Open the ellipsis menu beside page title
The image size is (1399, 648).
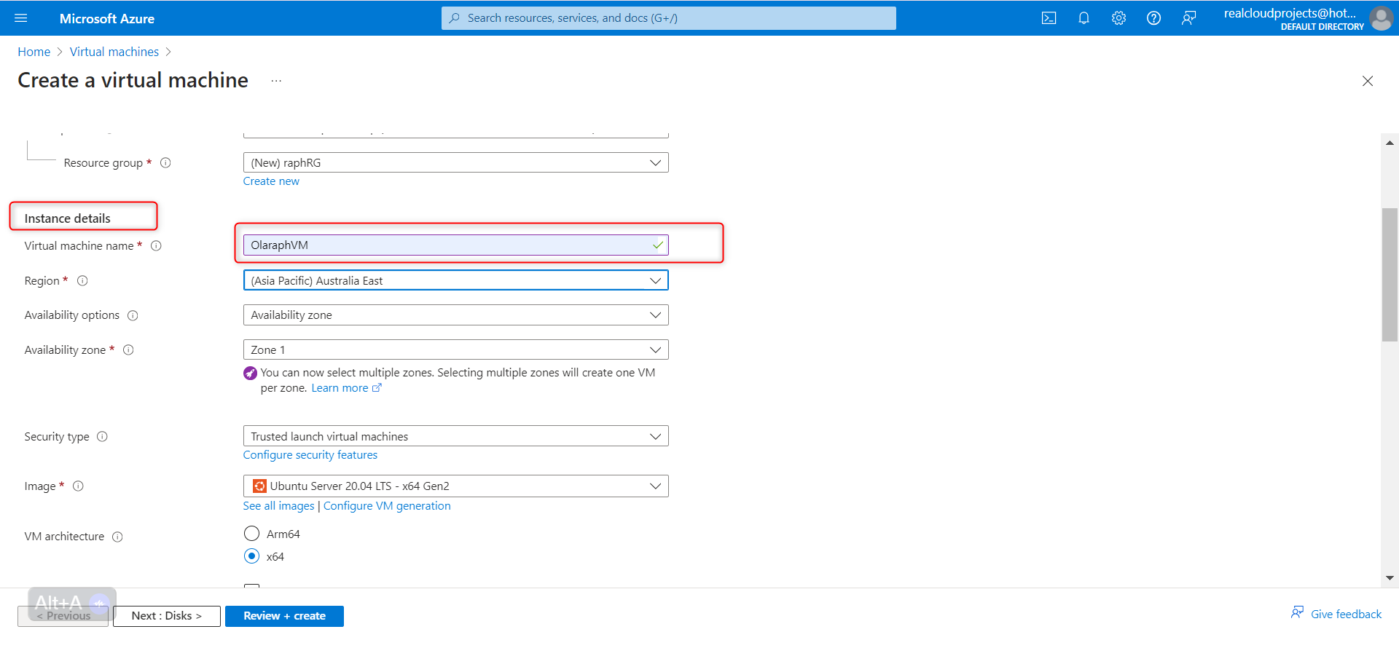276,81
